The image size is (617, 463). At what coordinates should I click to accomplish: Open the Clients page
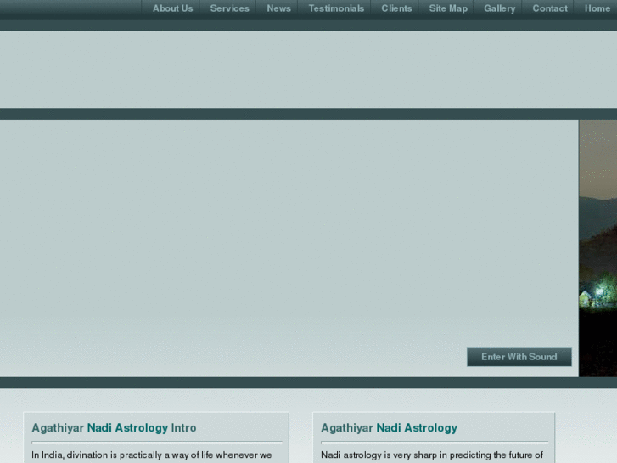[396, 8]
